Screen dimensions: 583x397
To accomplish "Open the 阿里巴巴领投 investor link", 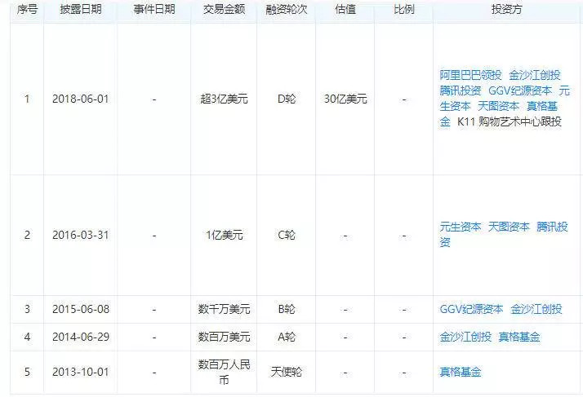I will tap(470, 75).
